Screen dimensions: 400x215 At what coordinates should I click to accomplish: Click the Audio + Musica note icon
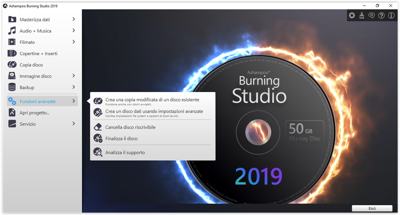(12, 31)
